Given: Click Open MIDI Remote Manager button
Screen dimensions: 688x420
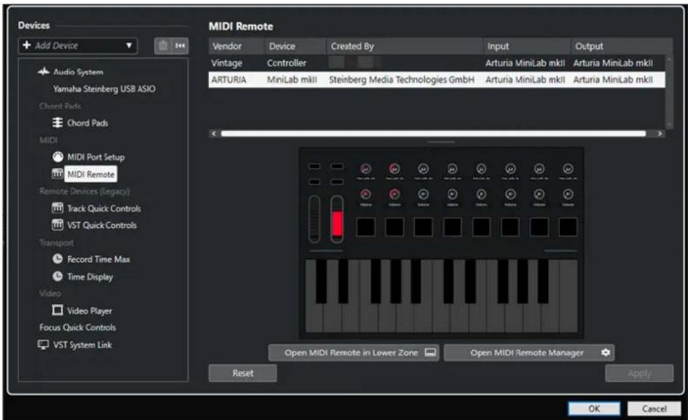Looking at the screenshot, I should (529, 353).
